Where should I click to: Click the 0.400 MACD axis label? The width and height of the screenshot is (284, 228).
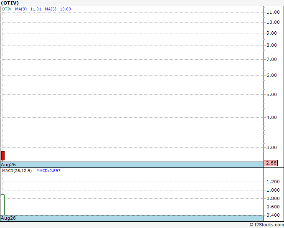(x=273, y=215)
